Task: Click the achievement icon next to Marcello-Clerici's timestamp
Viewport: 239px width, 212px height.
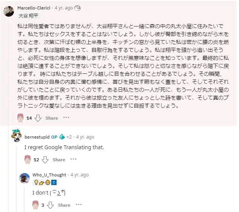Action: pyautogui.click(x=77, y=8)
